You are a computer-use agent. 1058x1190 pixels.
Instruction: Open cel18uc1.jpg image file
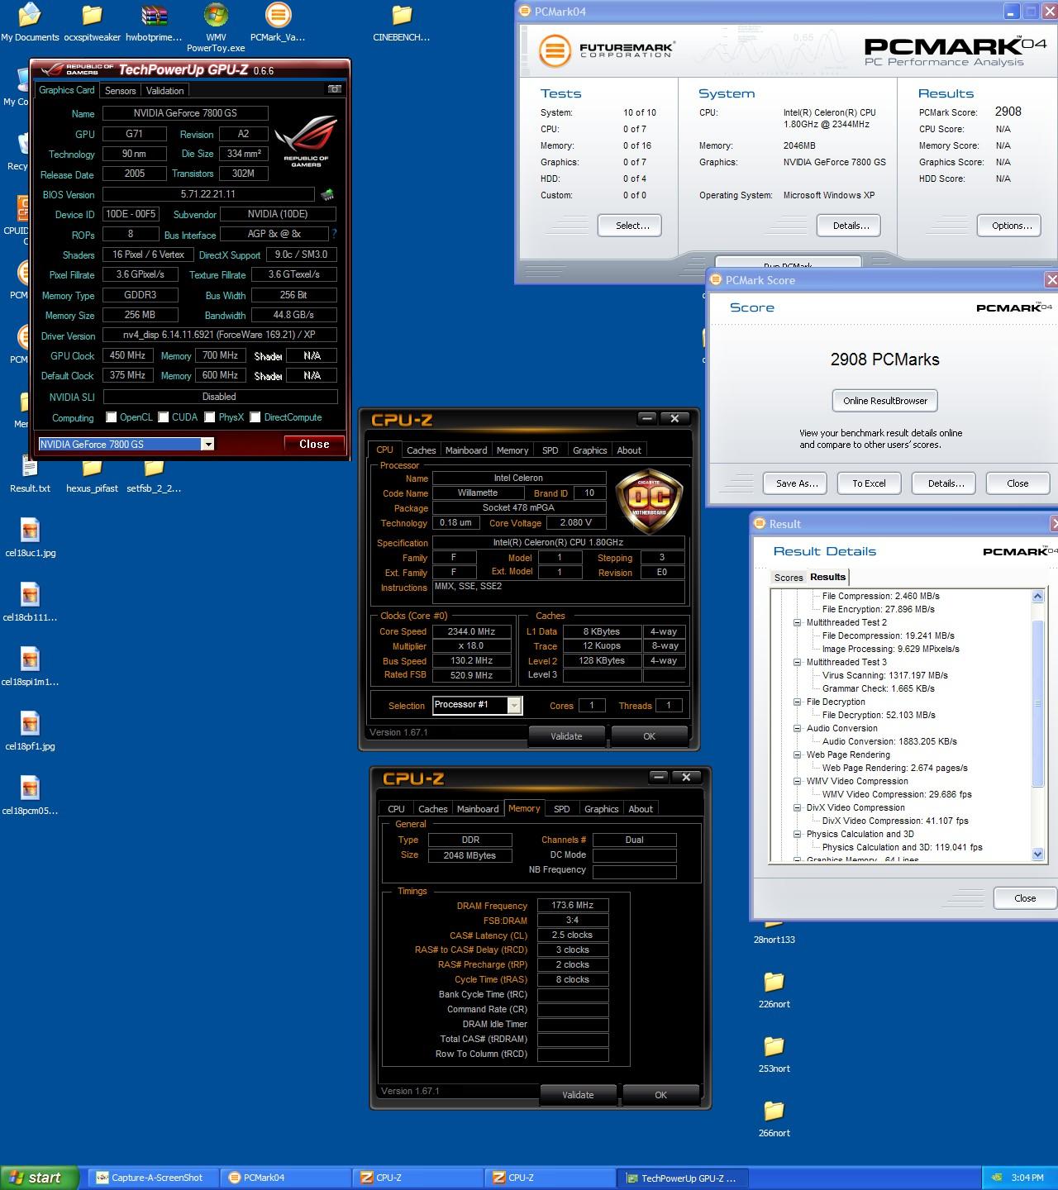30,538
